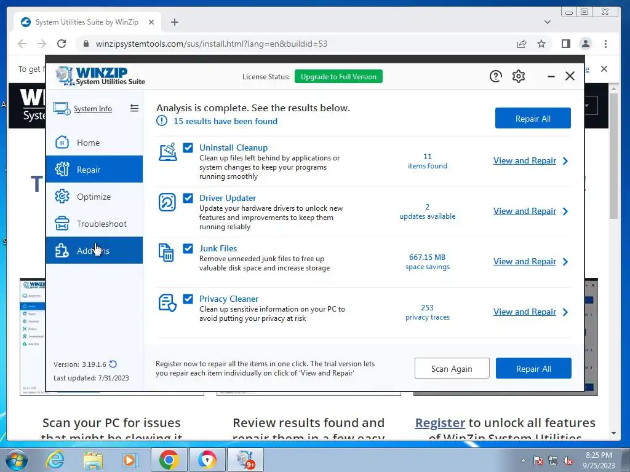This screenshot has width=630, height=472.
Task: Click the Driver Updater icon
Action: click(167, 202)
